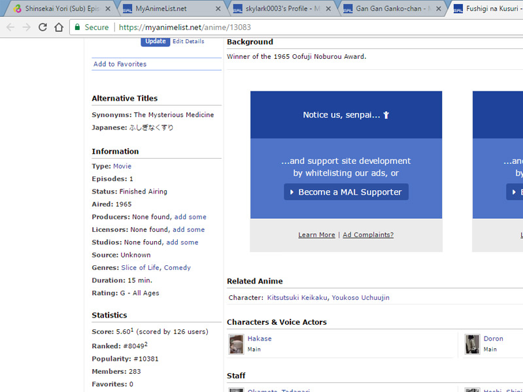The image size is (523, 392).
Task: Click the Update button
Action: click(x=156, y=41)
